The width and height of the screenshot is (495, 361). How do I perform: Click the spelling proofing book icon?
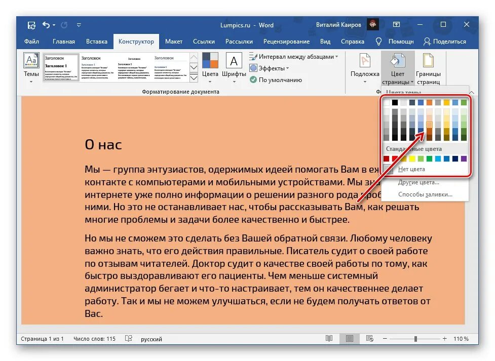129,338
